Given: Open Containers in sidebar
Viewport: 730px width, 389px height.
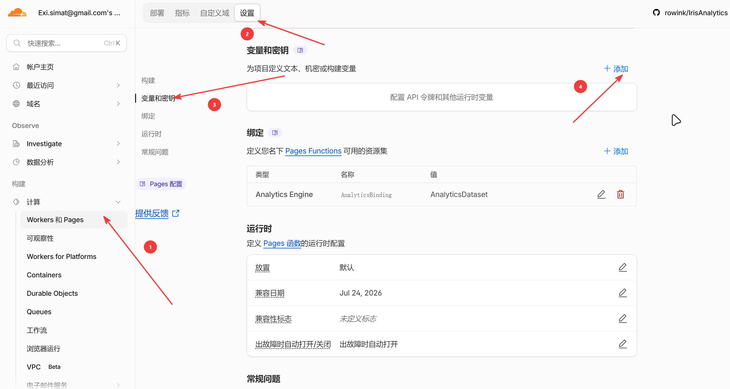Looking at the screenshot, I should click(x=44, y=275).
